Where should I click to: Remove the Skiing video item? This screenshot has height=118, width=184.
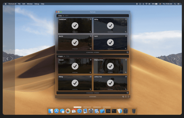(x=126, y=19)
